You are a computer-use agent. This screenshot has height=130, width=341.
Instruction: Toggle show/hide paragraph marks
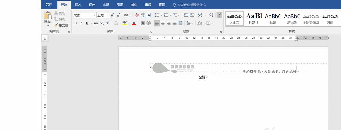(x=220, y=15)
